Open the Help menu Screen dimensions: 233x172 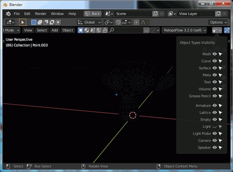72,14
